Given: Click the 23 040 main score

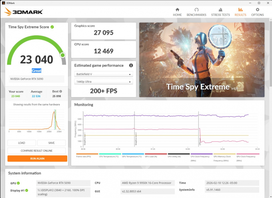Looking at the screenshot, I should click(x=36, y=59).
